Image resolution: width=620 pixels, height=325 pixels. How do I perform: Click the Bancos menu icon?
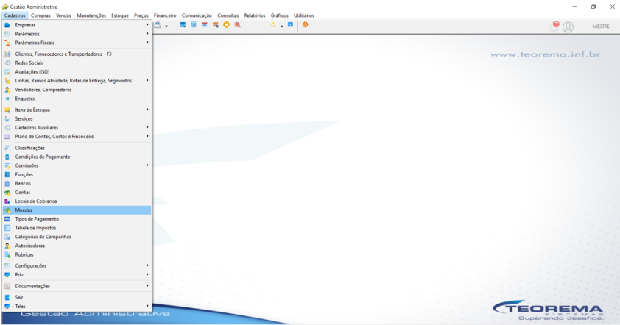pyautogui.click(x=7, y=184)
